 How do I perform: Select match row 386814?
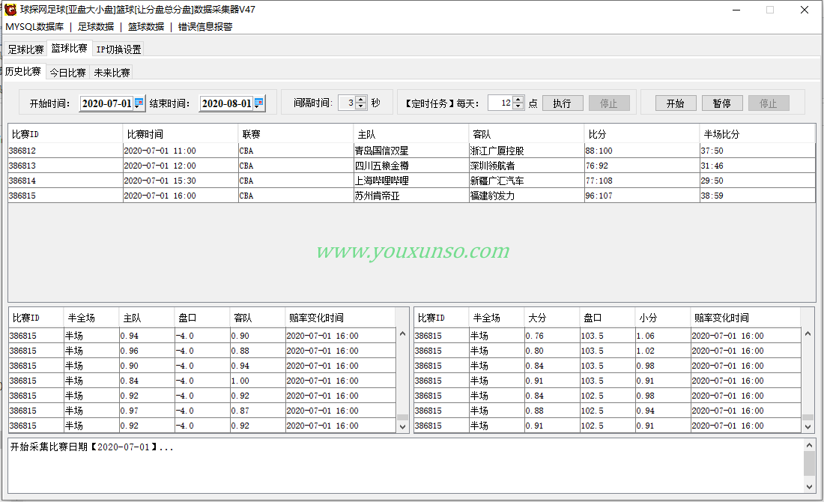pos(411,181)
